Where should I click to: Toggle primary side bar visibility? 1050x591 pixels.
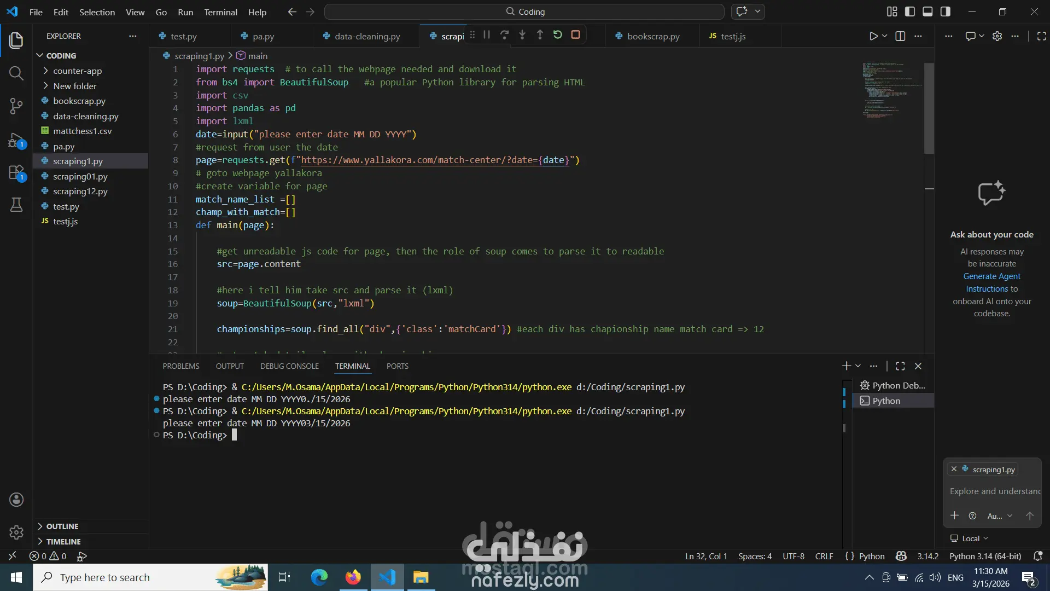(x=910, y=11)
